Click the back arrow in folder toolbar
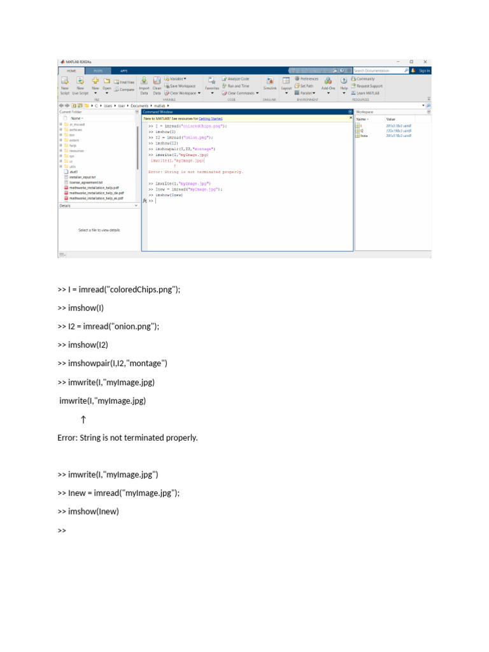 coord(62,106)
